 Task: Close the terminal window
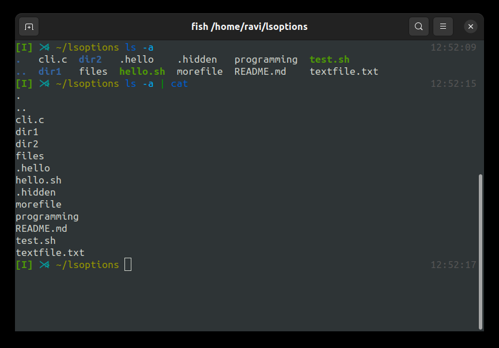pos(471,26)
